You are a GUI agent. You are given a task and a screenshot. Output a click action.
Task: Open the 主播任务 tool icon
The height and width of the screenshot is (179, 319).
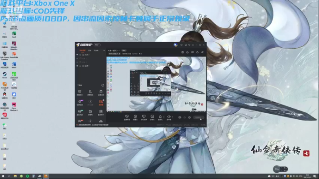click(x=101, y=93)
